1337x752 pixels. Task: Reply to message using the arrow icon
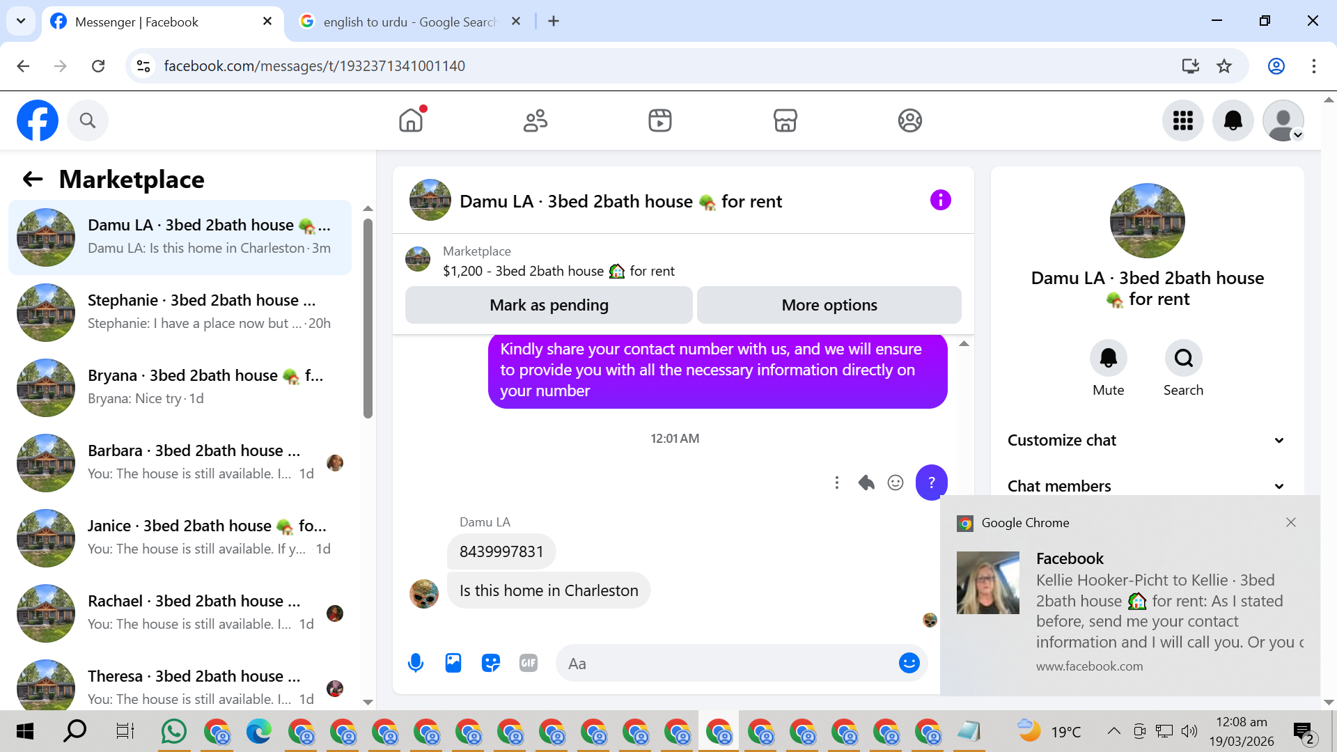[866, 483]
